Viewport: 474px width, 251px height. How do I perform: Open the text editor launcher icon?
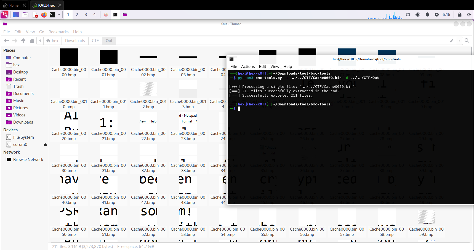coord(35,15)
